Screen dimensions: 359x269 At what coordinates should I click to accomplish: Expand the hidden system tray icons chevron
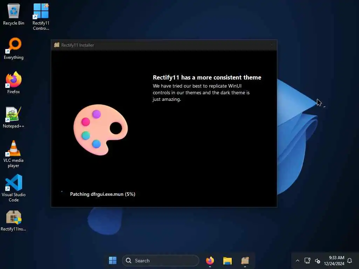297,261
